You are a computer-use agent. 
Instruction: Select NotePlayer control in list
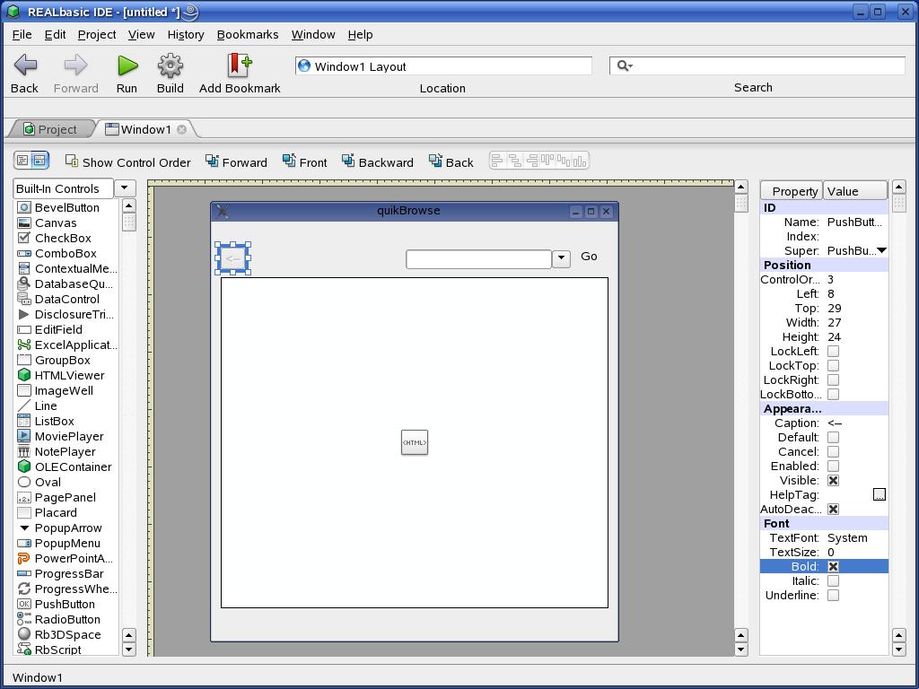pyautogui.click(x=66, y=451)
